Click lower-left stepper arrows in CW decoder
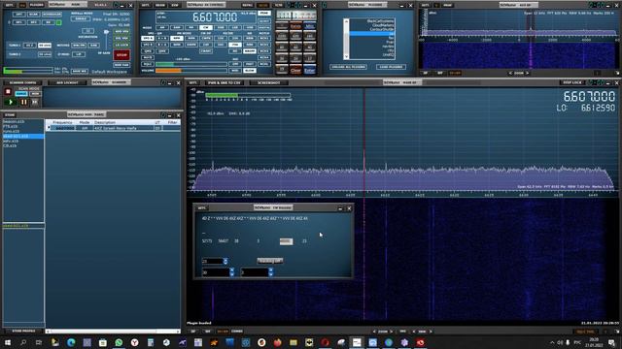Screen dimensions: 622x349 [231, 272]
